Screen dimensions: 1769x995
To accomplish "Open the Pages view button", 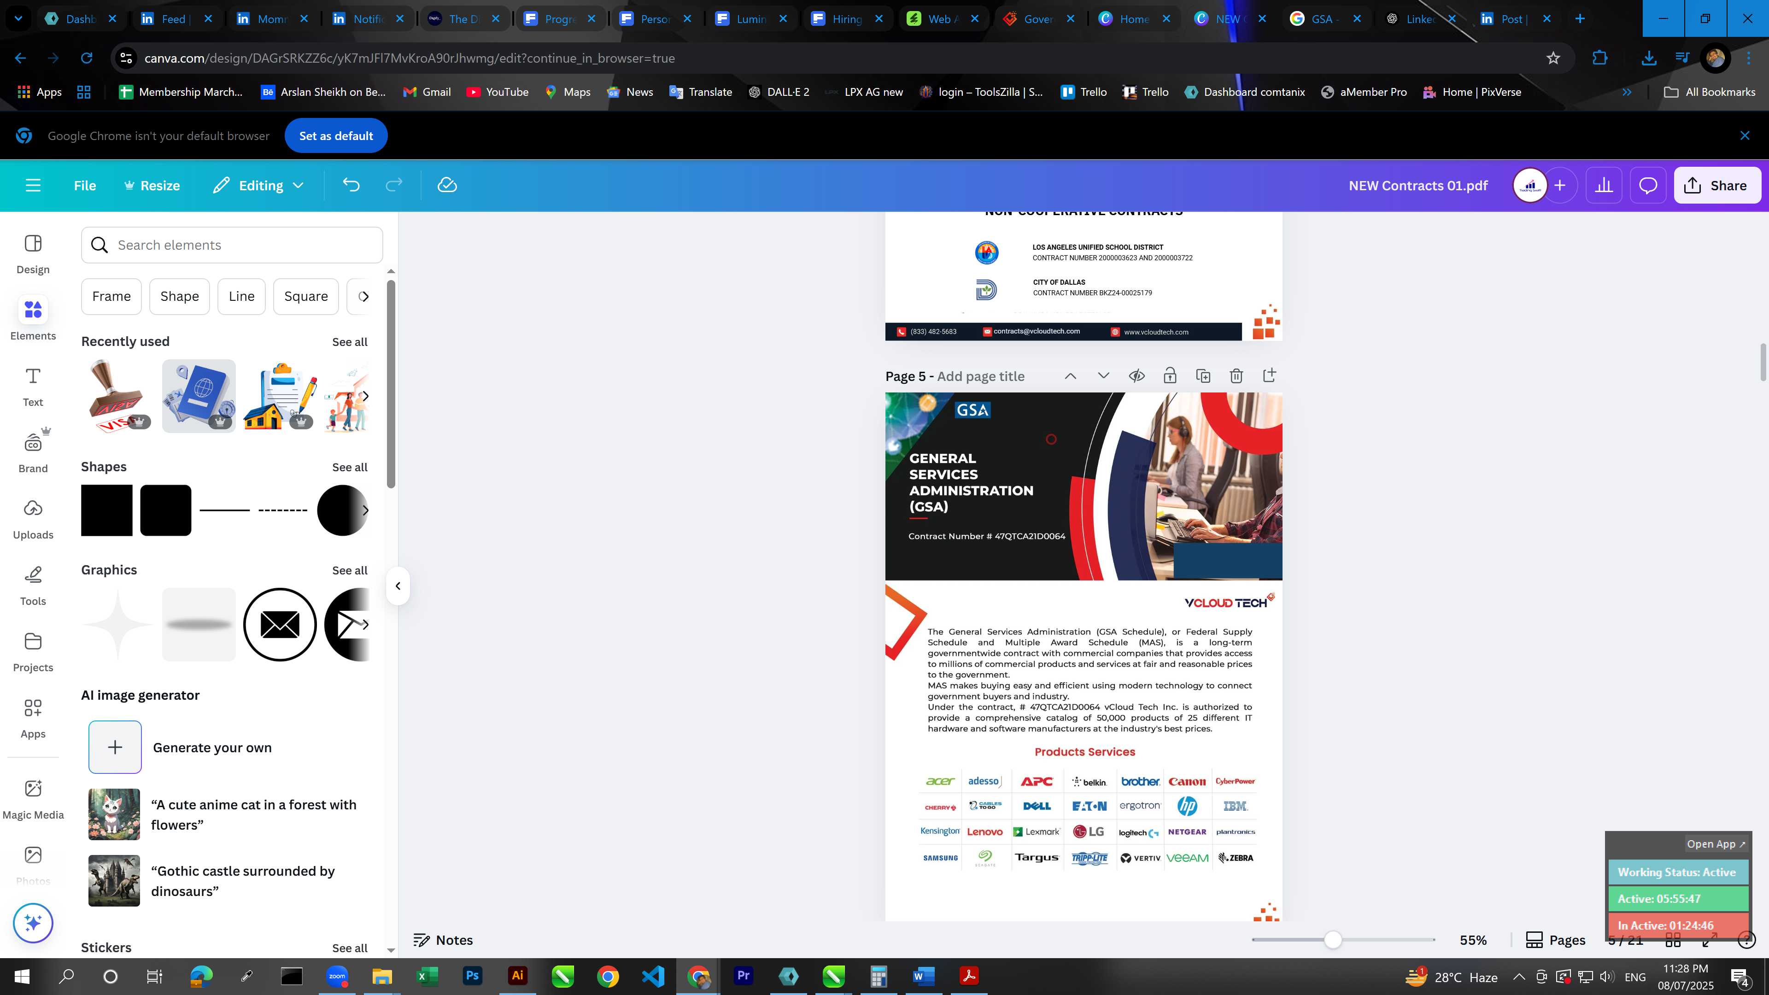I will pyautogui.click(x=1555, y=940).
